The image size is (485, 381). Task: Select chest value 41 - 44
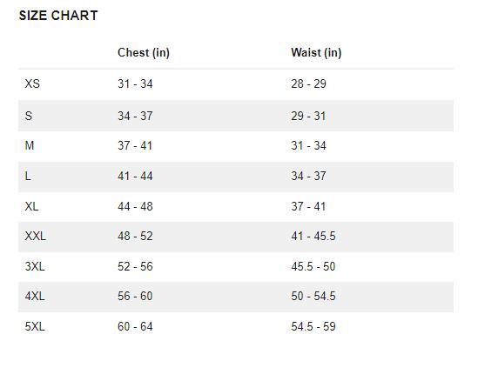coord(135,176)
